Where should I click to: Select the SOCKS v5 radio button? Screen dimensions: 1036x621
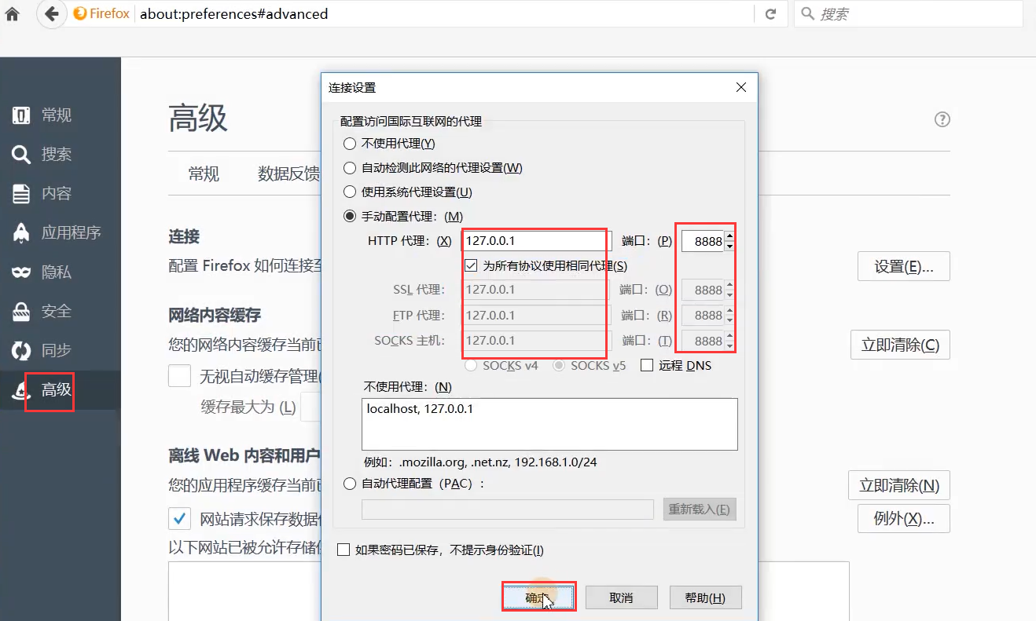(560, 365)
